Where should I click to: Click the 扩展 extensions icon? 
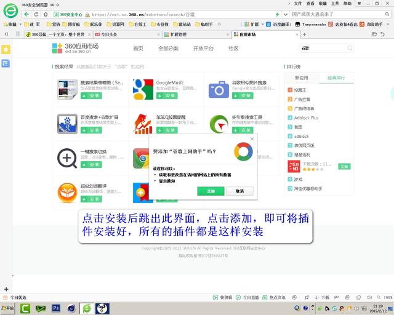pyautogui.click(x=252, y=25)
